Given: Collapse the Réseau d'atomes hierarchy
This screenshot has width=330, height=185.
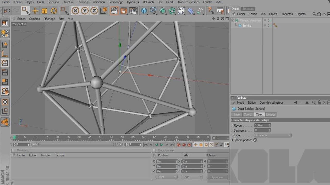Looking at the screenshot, I should (x=233, y=20).
